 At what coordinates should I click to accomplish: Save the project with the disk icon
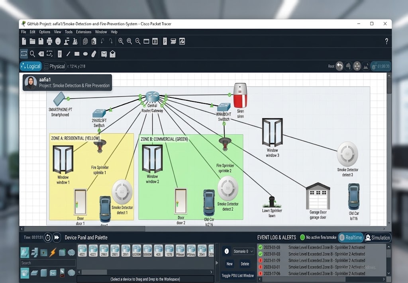point(41,41)
